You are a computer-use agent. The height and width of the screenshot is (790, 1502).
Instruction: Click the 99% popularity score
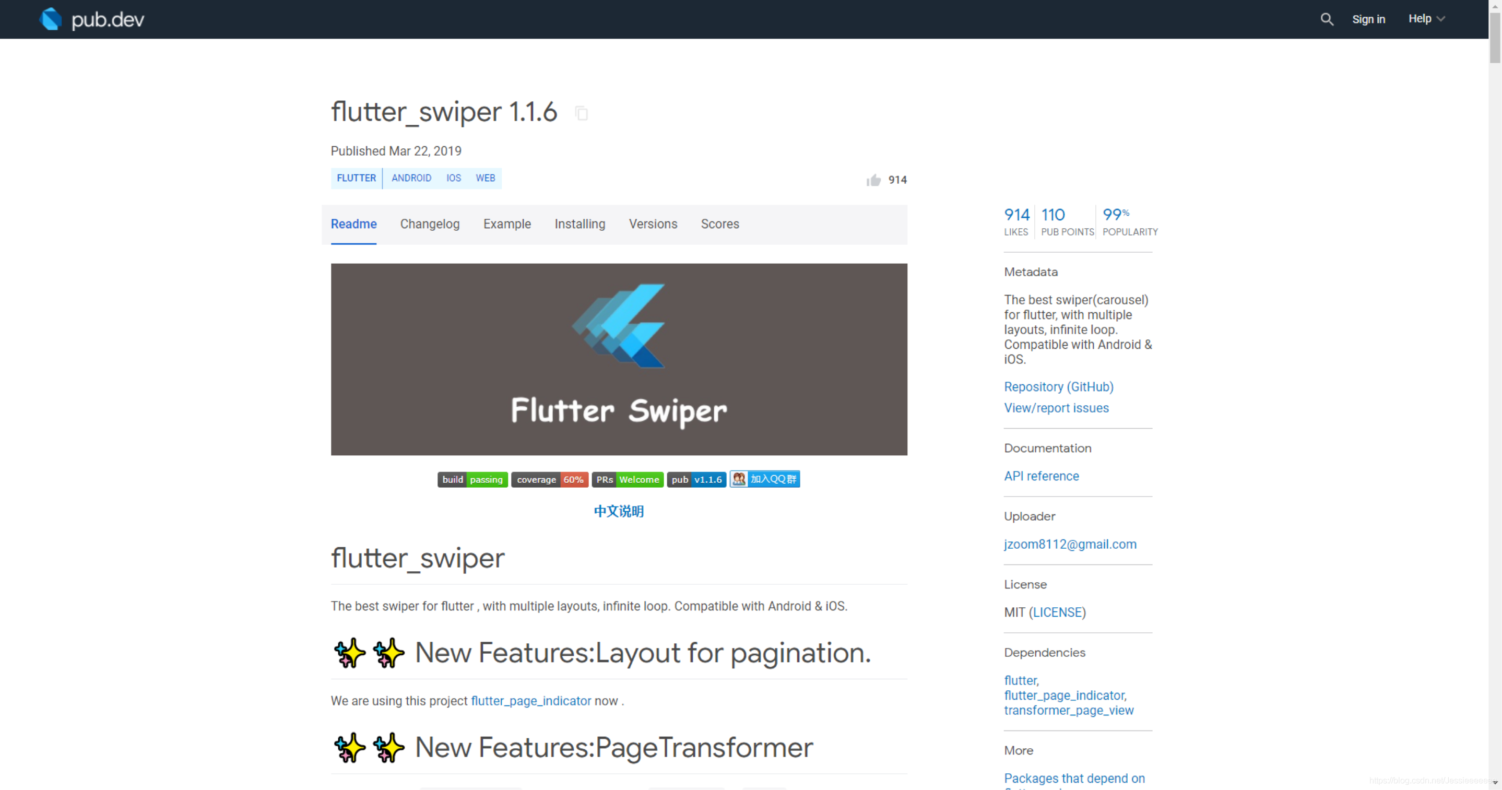pyautogui.click(x=1130, y=221)
